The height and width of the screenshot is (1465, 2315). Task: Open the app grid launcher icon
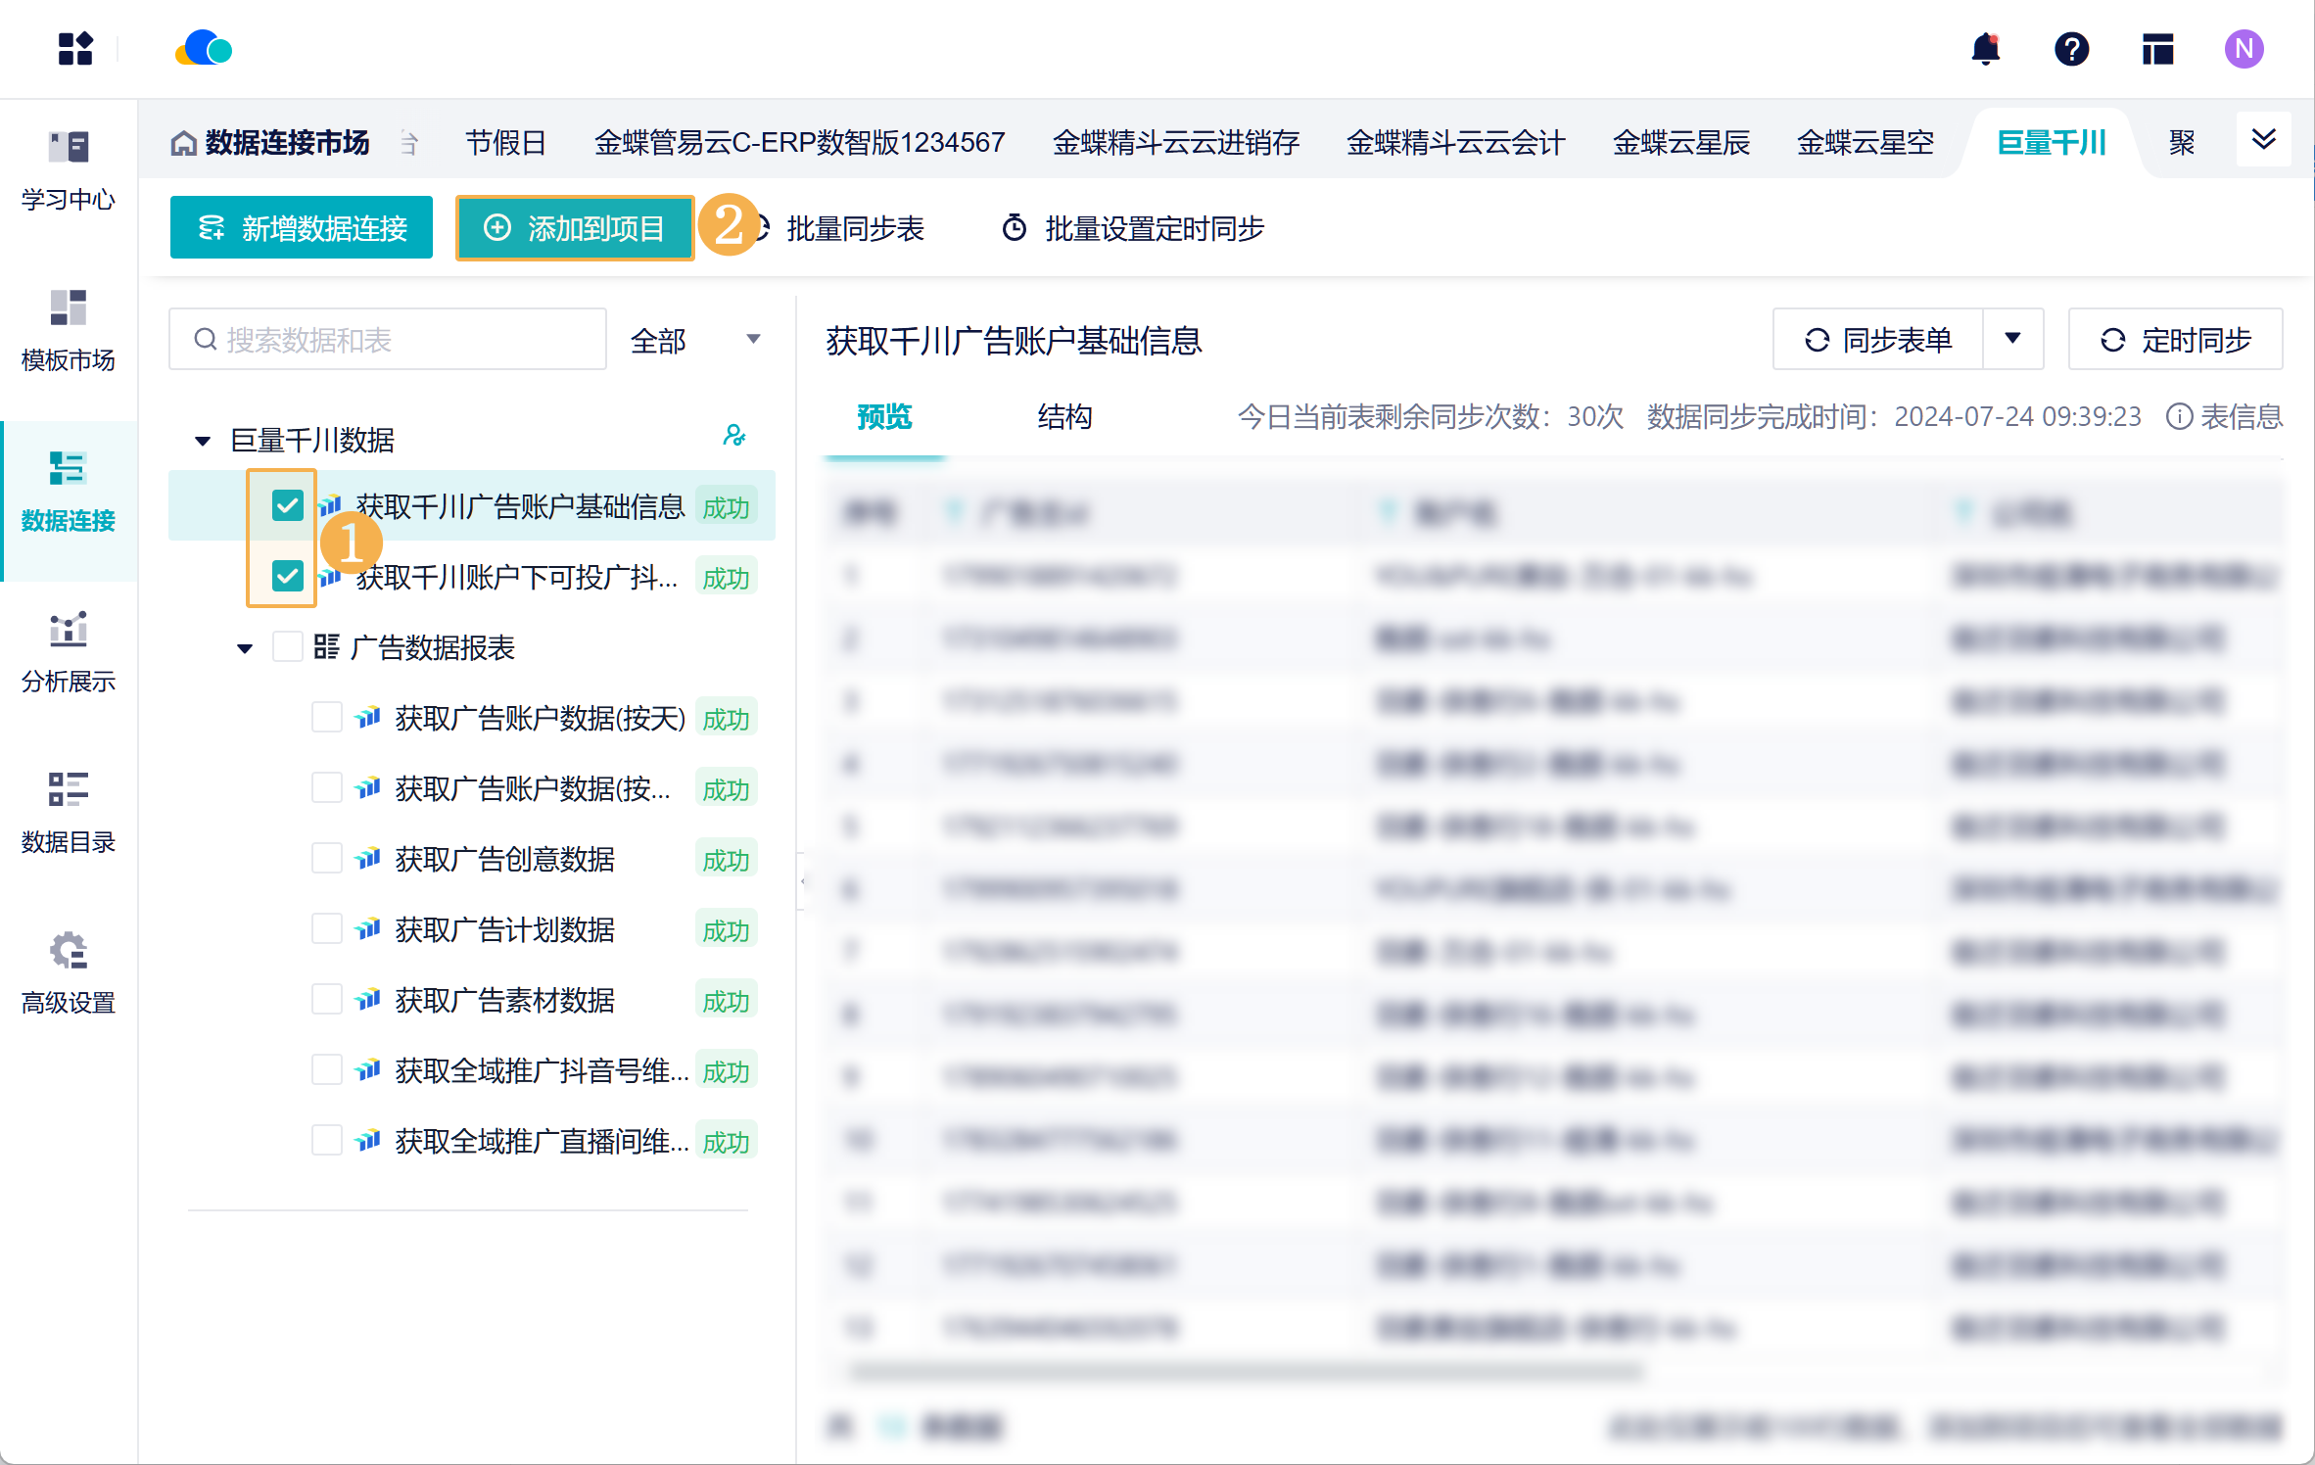(x=74, y=49)
